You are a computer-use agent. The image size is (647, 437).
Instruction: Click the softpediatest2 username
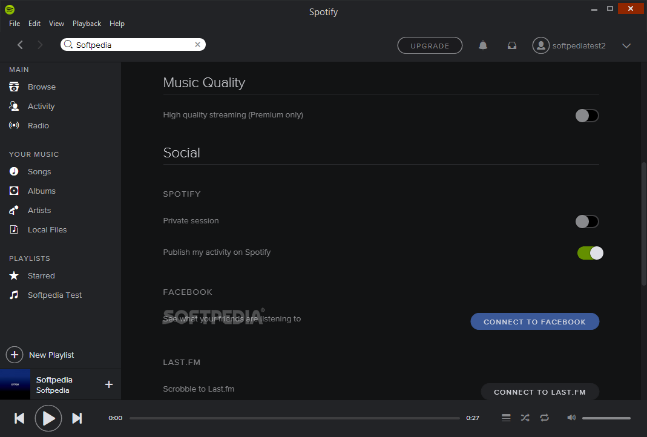tap(579, 46)
